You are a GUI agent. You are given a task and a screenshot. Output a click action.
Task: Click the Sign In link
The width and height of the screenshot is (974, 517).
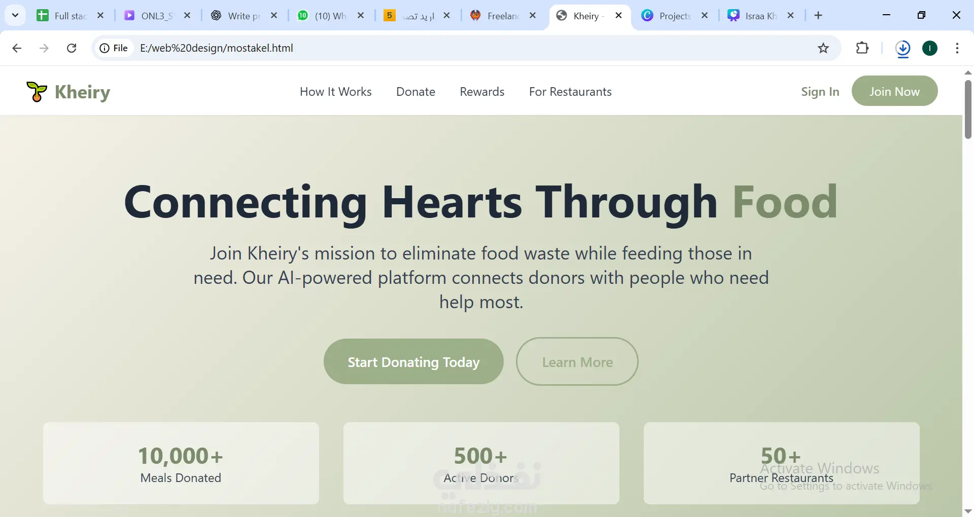pyautogui.click(x=820, y=92)
